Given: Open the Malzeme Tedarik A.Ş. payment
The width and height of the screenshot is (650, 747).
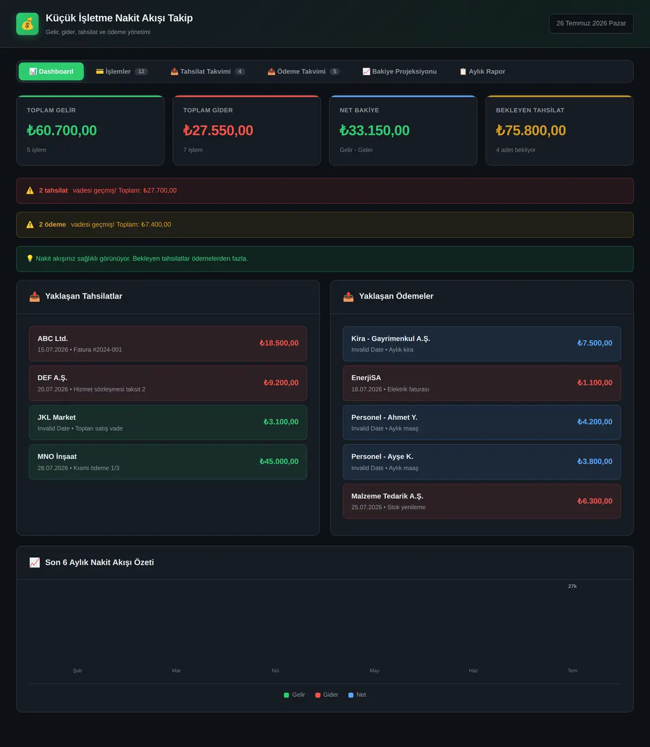Looking at the screenshot, I should [482, 501].
